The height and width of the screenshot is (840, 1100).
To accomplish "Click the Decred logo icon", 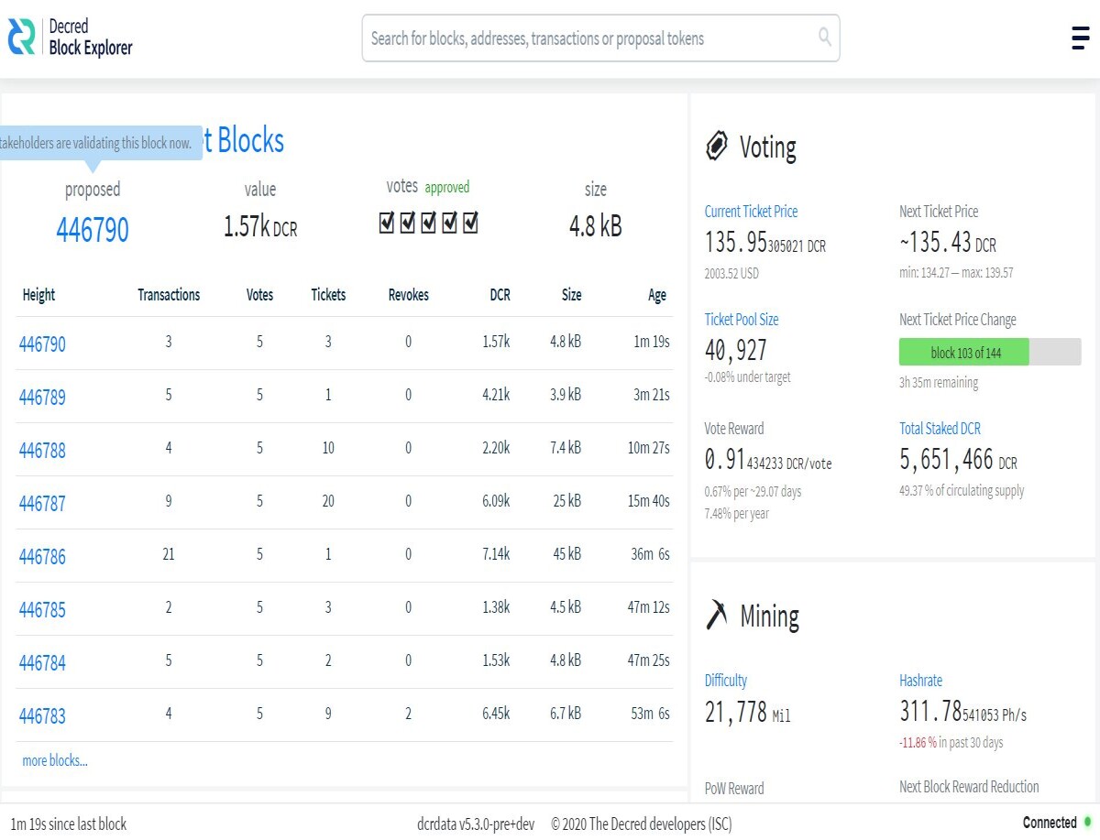I will click(22, 38).
